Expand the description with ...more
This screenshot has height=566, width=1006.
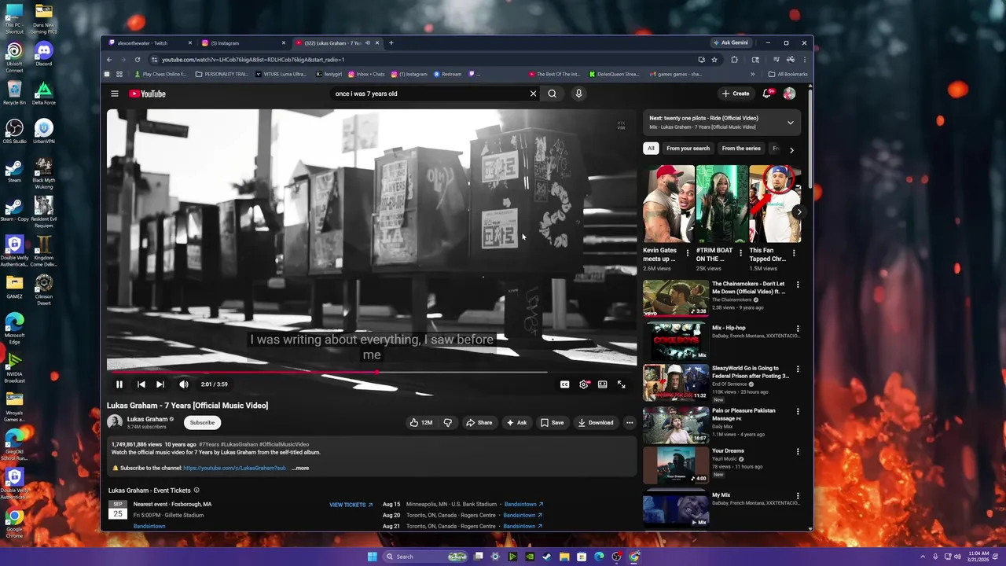300,468
